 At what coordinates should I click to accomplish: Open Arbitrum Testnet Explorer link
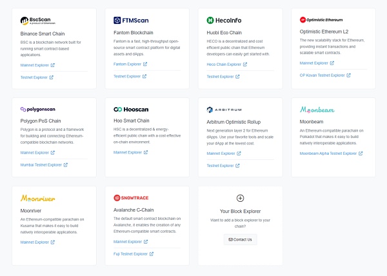(x=221, y=165)
